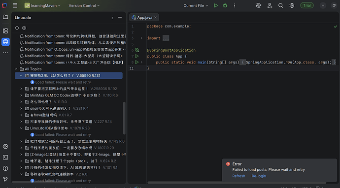
Task: Click the Load failed message under V.1879
Action: [63, 135]
